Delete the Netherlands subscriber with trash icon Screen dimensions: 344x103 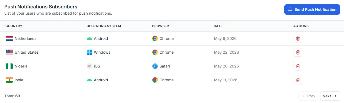click(298, 38)
